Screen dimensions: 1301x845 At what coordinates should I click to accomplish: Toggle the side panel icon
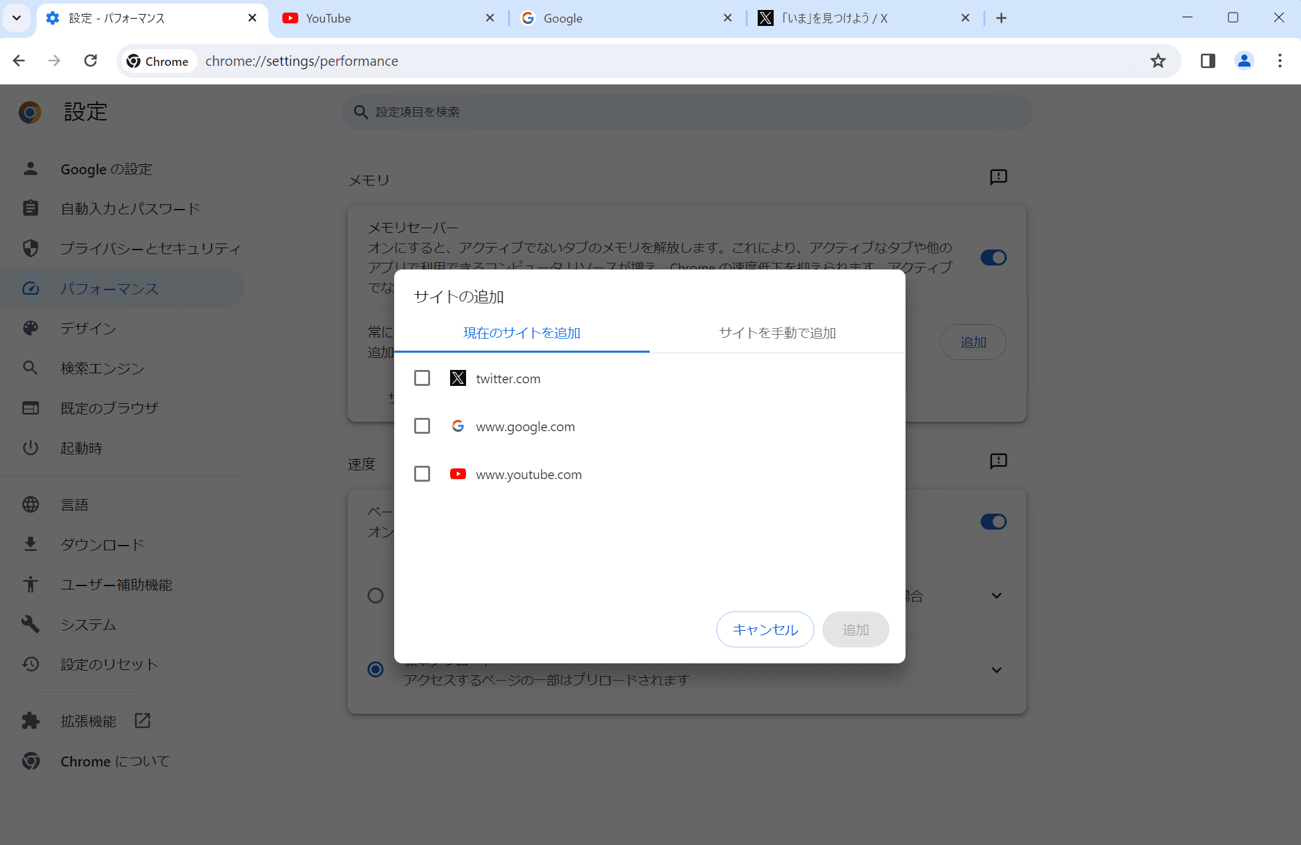1208,61
